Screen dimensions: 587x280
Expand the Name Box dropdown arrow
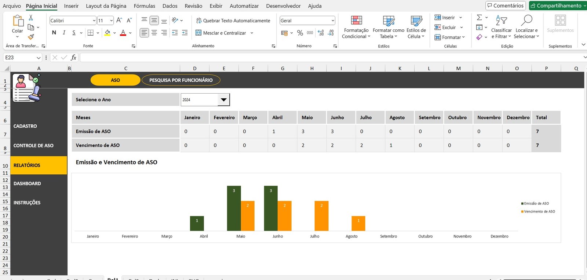click(39, 58)
